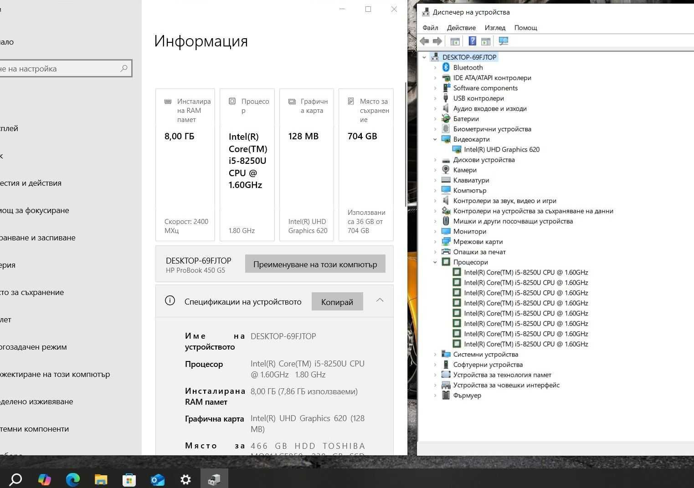Select Опашки за печат category

[479, 252]
